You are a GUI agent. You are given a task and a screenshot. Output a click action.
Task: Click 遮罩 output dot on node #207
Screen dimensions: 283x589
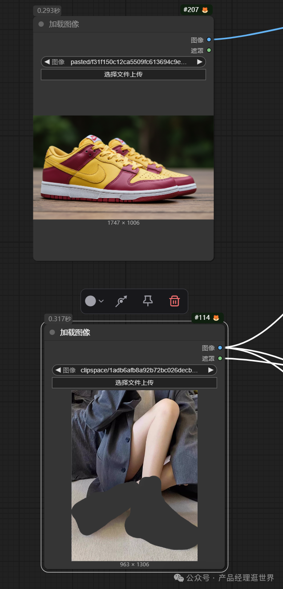(x=209, y=50)
